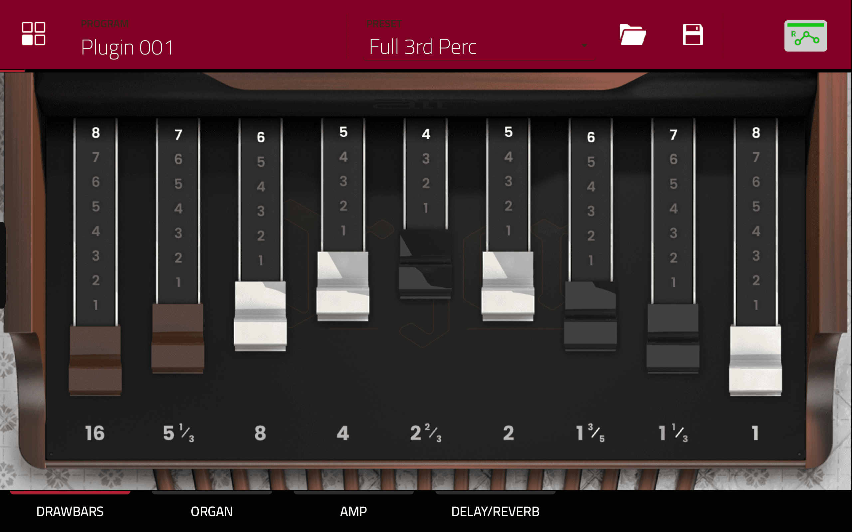
Task: Click the small preset dropdown arrow
Action: (x=584, y=46)
